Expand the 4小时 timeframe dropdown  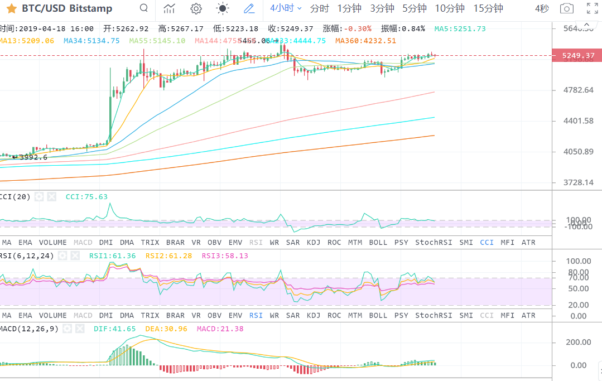pyautogui.click(x=286, y=8)
